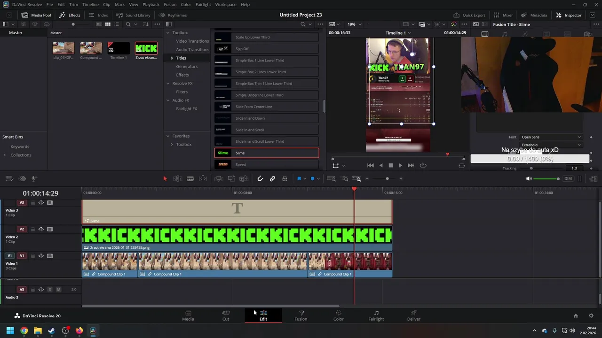602x338 pixels.
Task: Stop playback in the viewer
Action: pyautogui.click(x=390, y=165)
